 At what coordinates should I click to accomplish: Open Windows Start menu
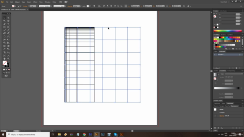3,134
